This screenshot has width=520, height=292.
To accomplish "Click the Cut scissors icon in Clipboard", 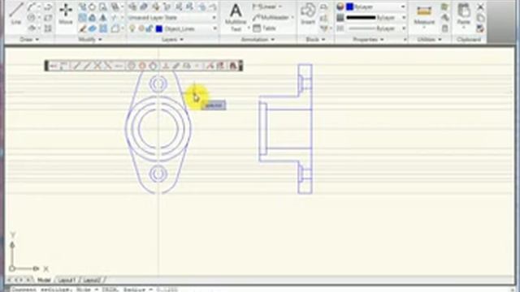I will tap(480, 6).
